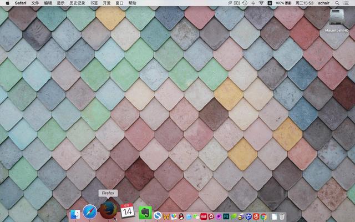Open the Wi-Fi status menu
The width and height of the screenshot is (355, 222).
(261, 3)
